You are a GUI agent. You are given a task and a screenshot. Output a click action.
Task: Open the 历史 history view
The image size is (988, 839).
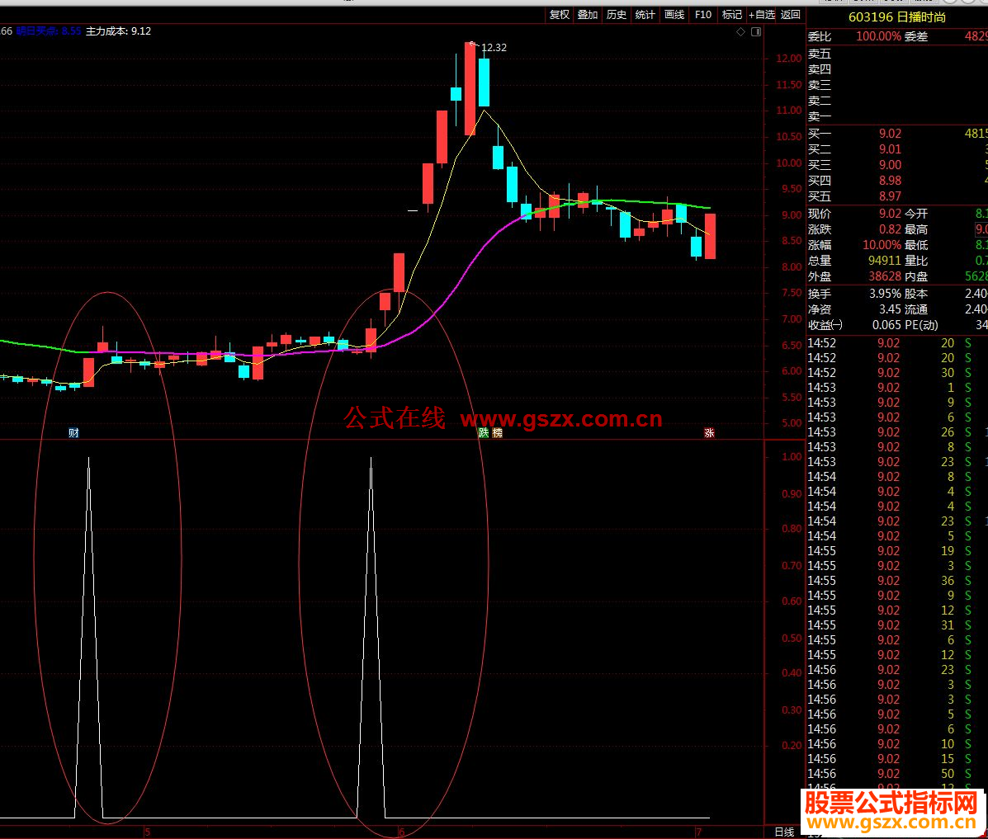click(x=617, y=15)
